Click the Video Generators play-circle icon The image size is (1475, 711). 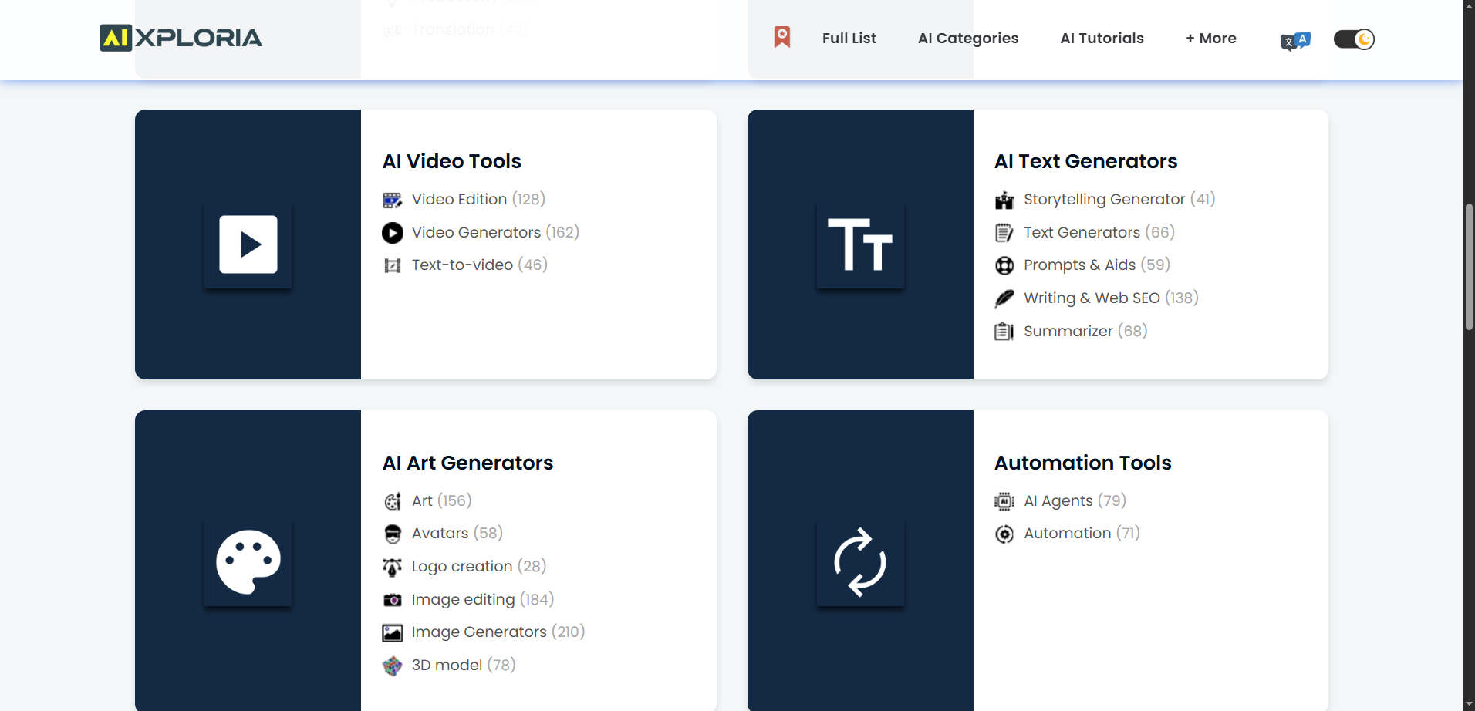pyautogui.click(x=393, y=232)
